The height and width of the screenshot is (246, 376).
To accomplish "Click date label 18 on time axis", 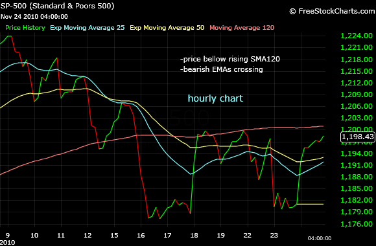I will (194, 235).
